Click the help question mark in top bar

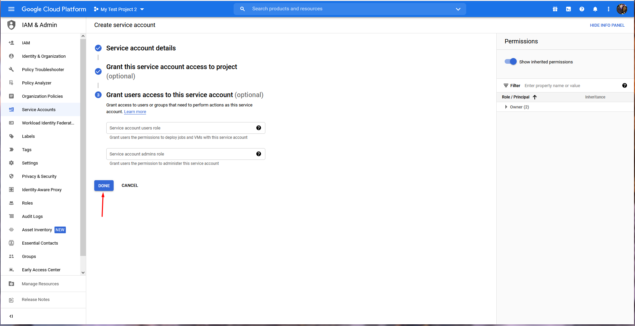click(582, 9)
